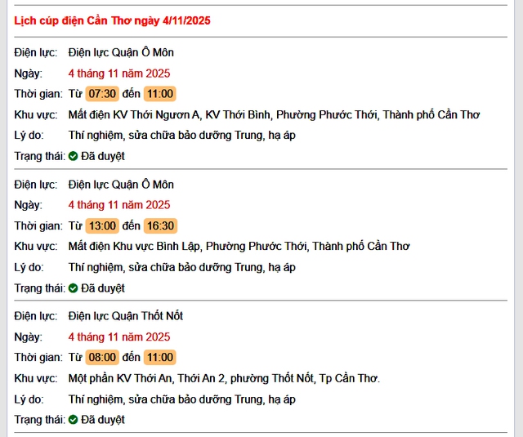
Task: Click the red date above the 13:00 time
Action: pos(119,205)
